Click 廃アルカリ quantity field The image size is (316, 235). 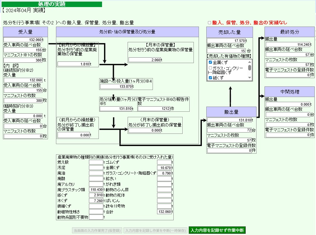tap(96, 184)
